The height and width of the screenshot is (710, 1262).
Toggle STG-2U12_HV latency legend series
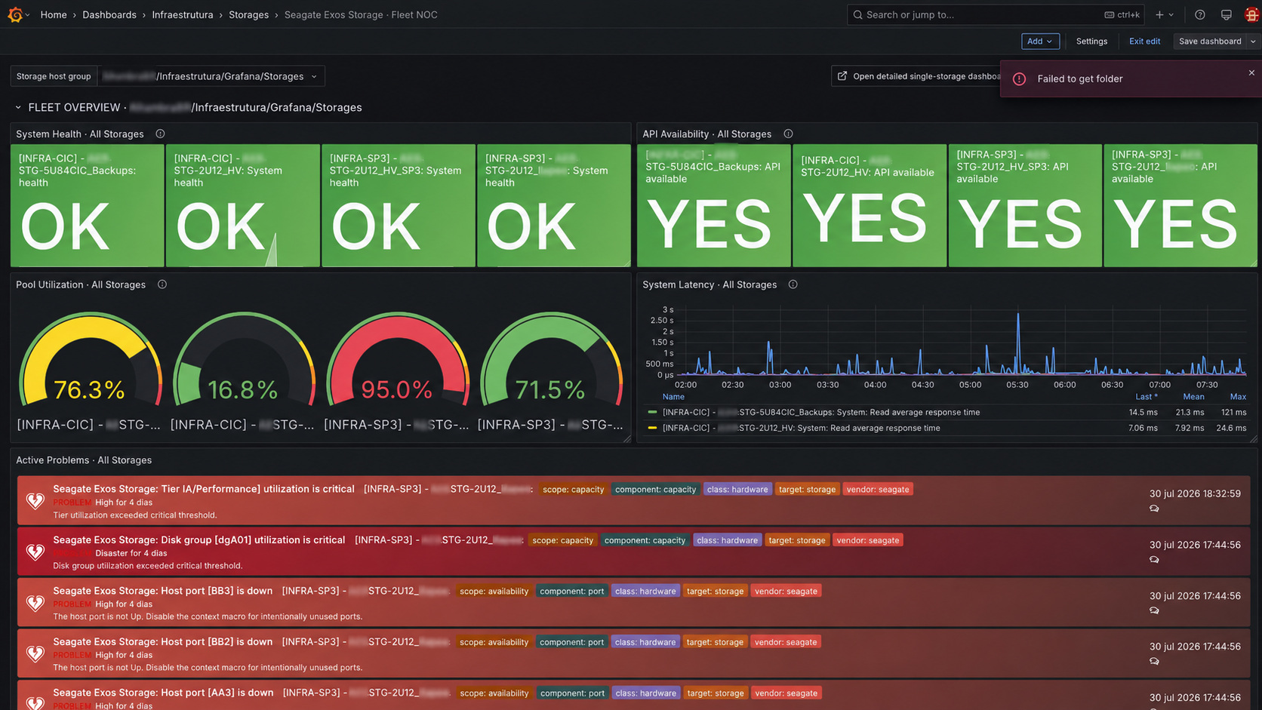tap(802, 428)
